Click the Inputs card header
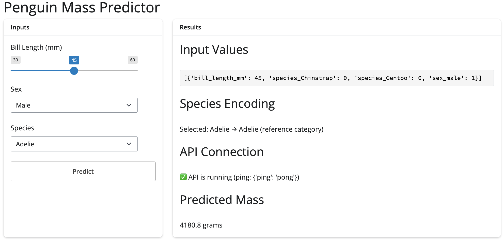Viewport: 504px width, 243px height. [20, 27]
